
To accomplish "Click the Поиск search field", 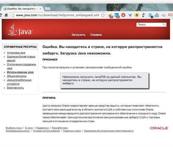I will point(149,25).
